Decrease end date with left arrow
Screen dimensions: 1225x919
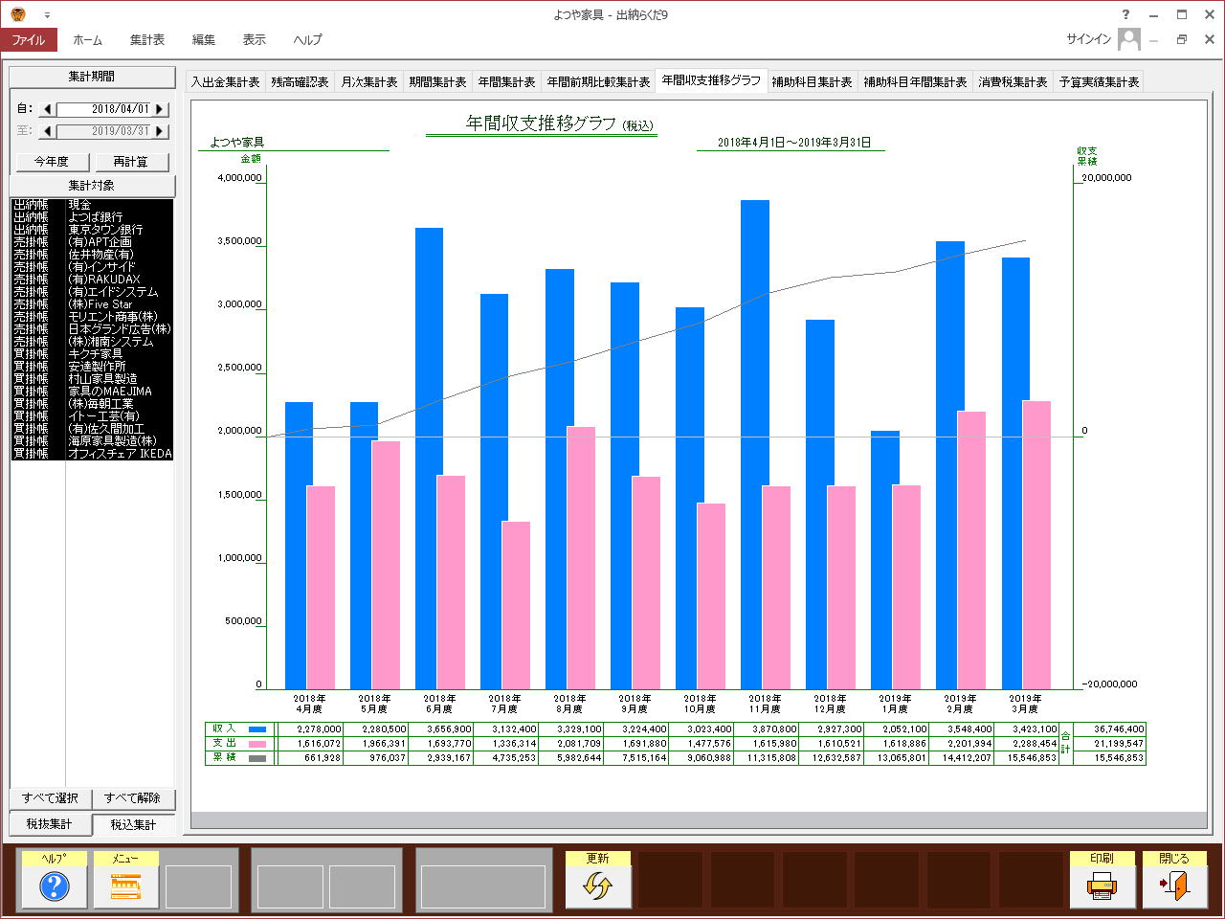tap(48, 131)
